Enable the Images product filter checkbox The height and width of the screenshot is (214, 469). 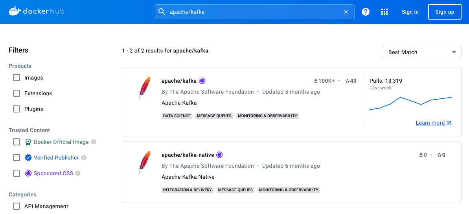tap(17, 78)
